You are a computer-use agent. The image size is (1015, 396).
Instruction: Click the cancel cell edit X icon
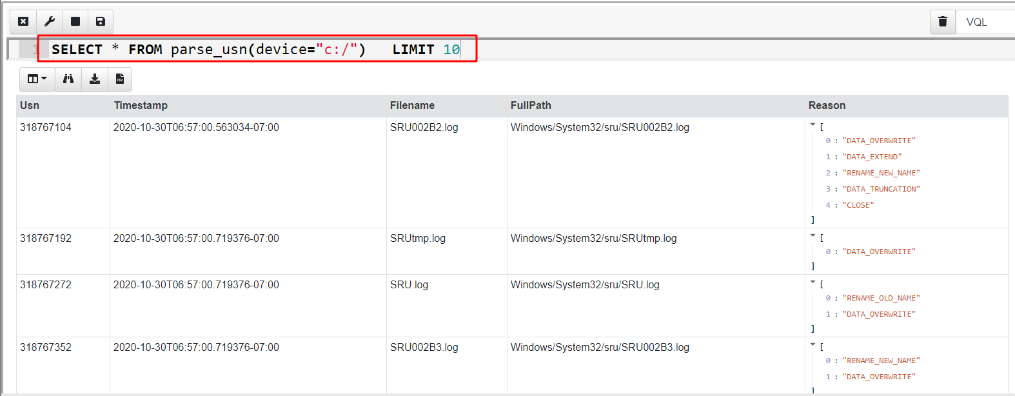tap(23, 21)
